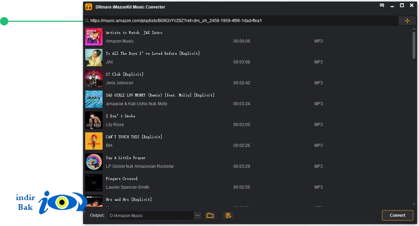
Task: Click artist name JAX
Action: coord(110,62)
